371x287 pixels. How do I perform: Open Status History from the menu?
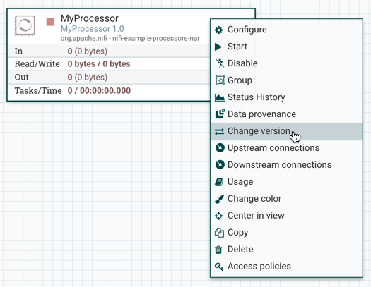[x=286, y=97]
